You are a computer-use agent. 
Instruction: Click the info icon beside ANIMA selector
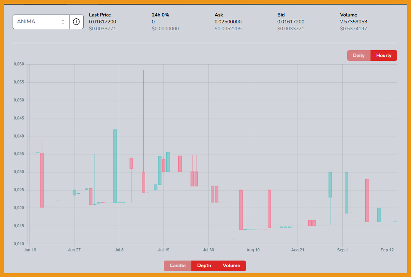[76, 22]
